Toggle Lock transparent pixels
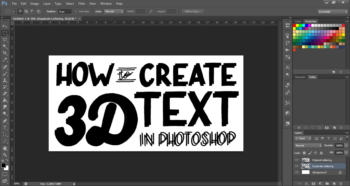 tap(304, 153)
